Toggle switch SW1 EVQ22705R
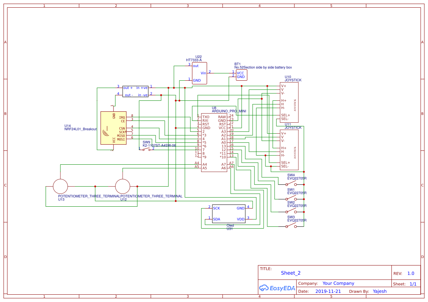This screenshot has height=302, width=428. (291, 198)
